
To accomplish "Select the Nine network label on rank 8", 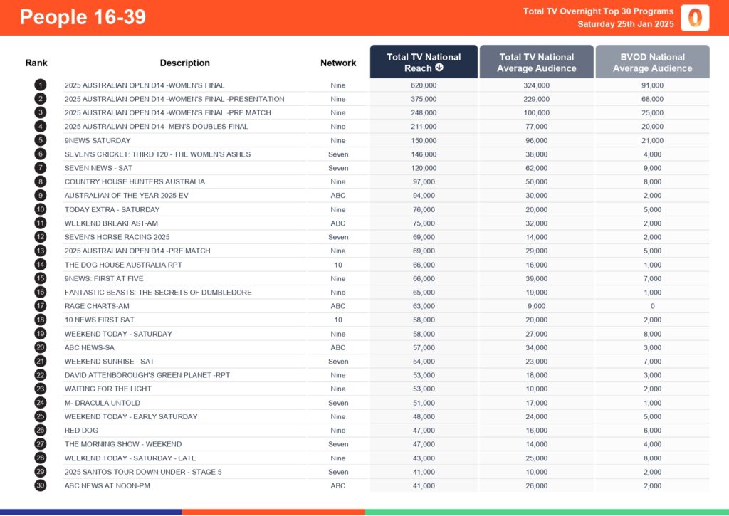I will 338,181.
